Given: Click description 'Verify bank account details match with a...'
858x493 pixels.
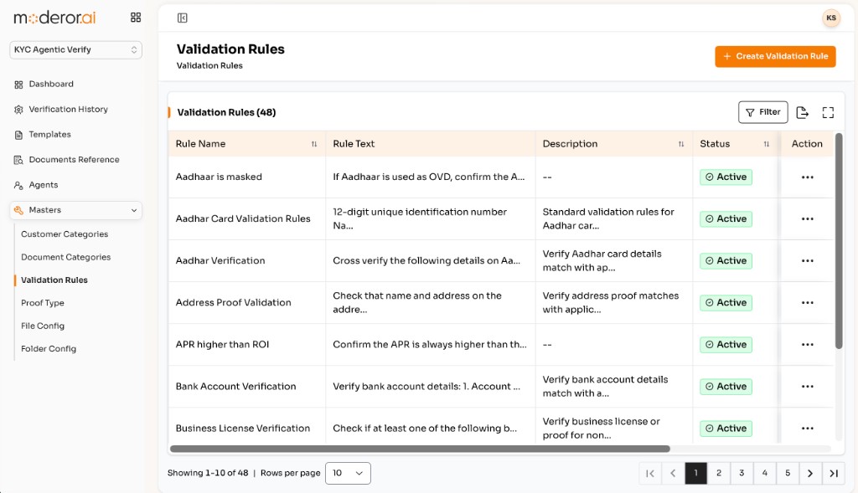Looking at the screenshot, I should click(x=605, y=387).
